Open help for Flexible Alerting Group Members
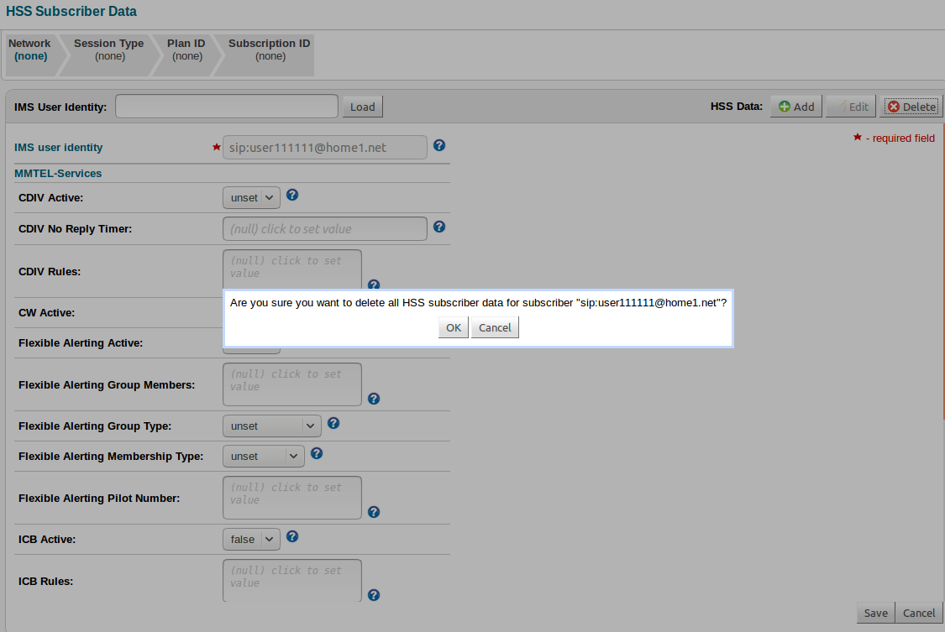This screenshot has width=945, height=632. tap(373, 398)
